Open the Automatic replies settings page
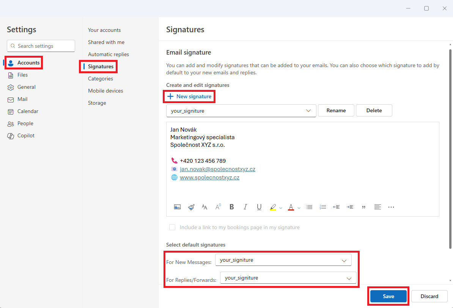This screenshot has width=453, height=308. pos(109,54)
